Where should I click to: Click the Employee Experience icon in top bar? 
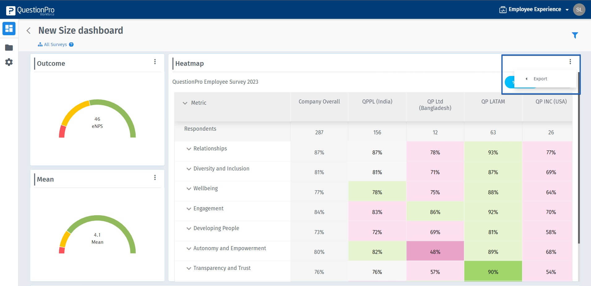(x=503, y=9)
